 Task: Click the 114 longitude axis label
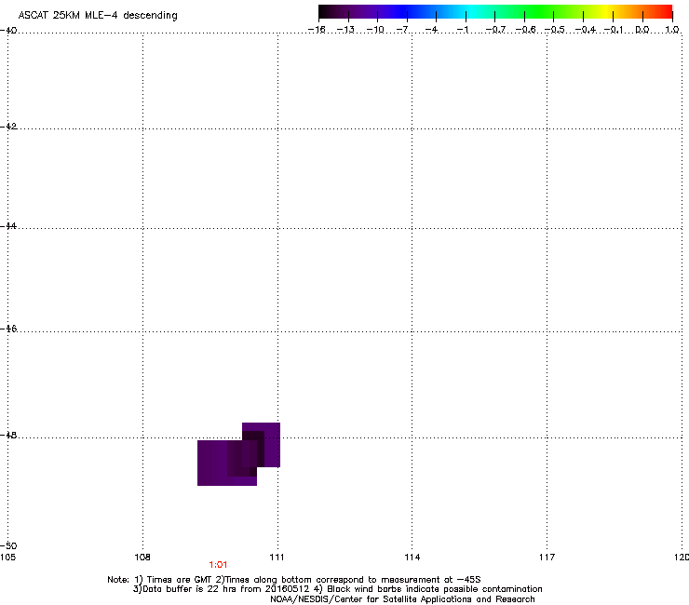[412, 558]
